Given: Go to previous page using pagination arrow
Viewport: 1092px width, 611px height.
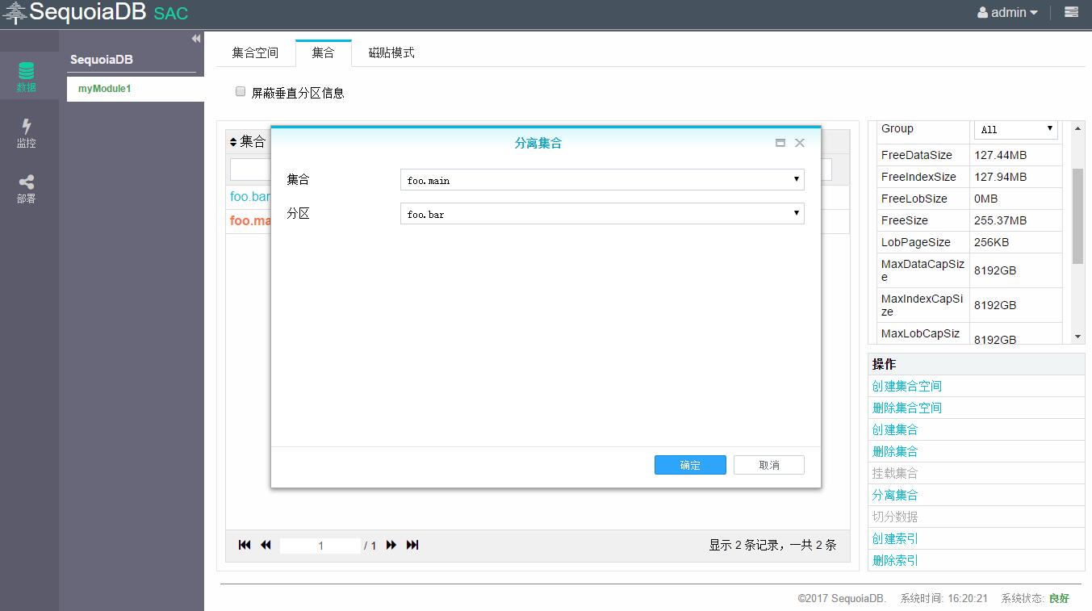Looking at the screenshot, I should 266,545.
